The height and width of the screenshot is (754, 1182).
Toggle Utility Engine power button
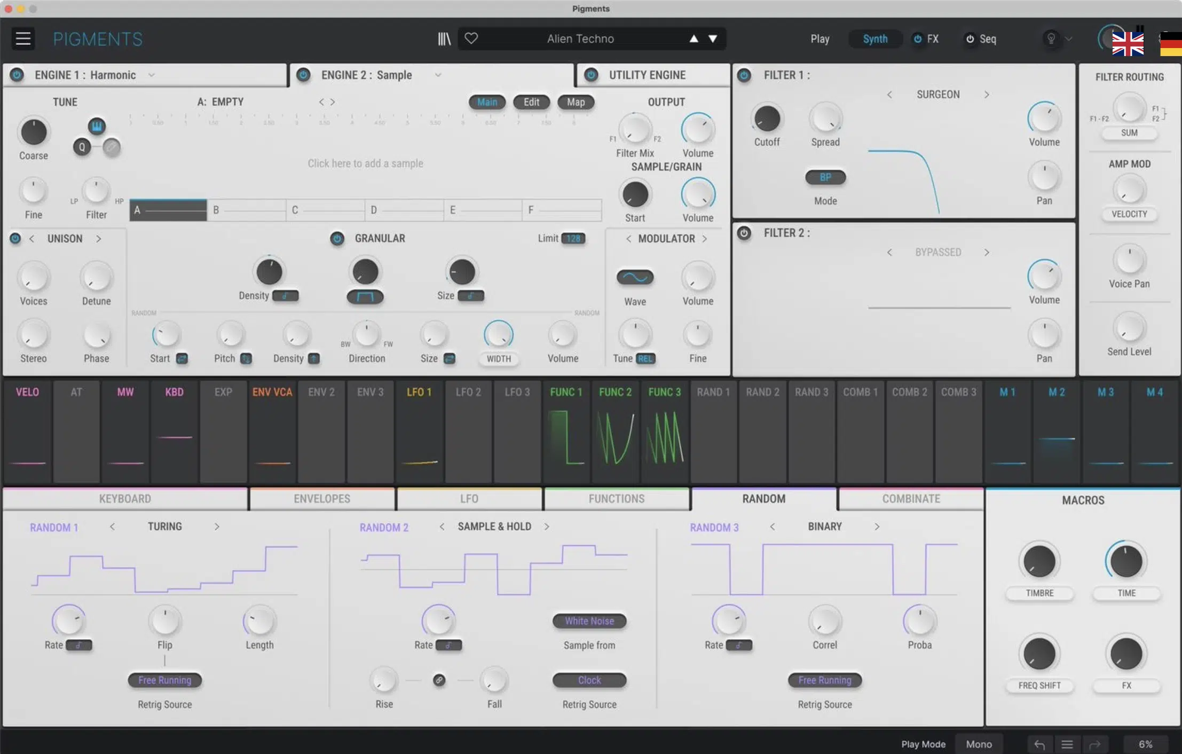pos(591,75)
